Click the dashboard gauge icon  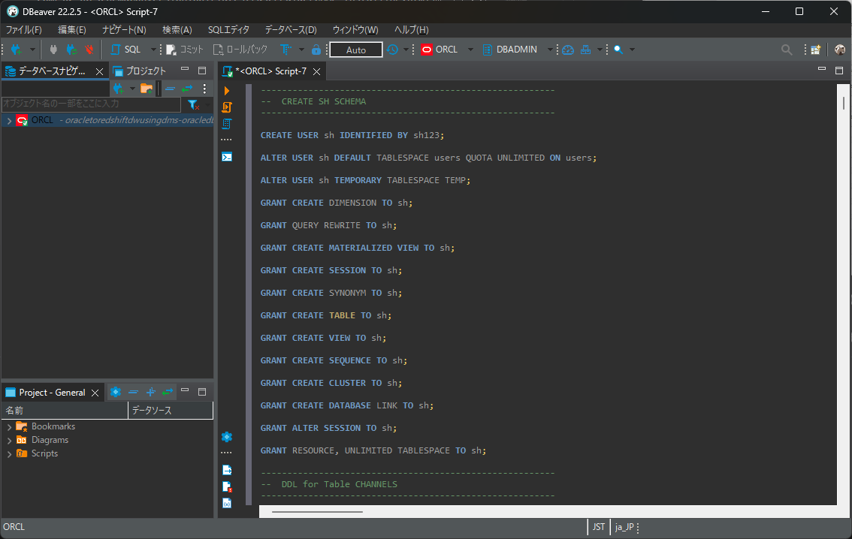click(x=568, y=50)
